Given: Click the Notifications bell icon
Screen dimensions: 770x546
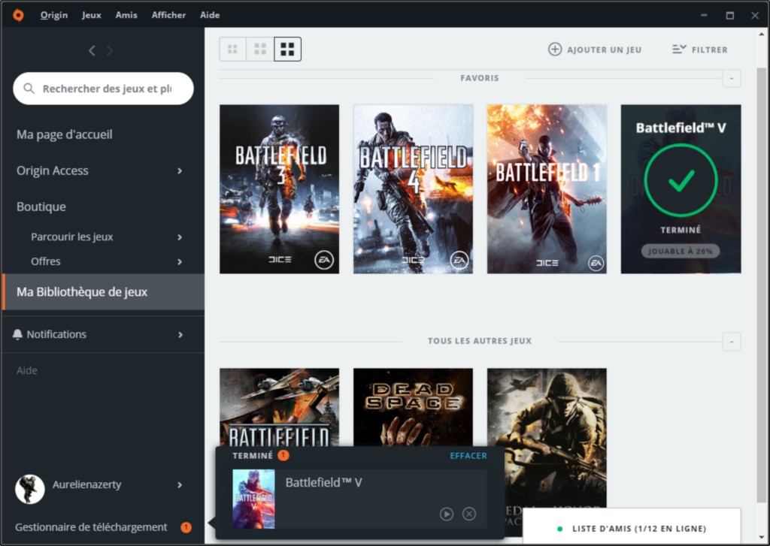Looking at the screenshot, I should 17,334.
